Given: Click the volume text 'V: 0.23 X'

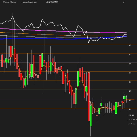Looking at the screenshot, I should point(133,119).
